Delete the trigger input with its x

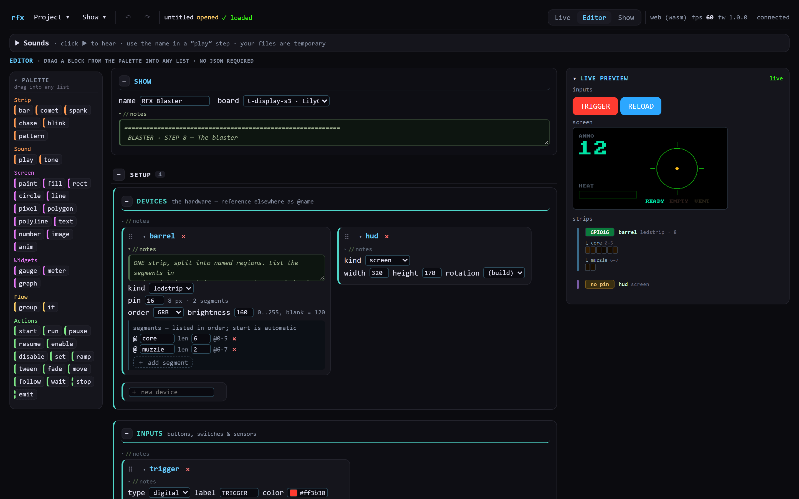point(188,469)
